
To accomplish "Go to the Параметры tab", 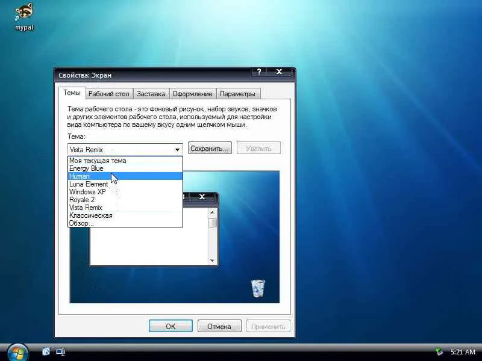I will click(x=237, y=94).
